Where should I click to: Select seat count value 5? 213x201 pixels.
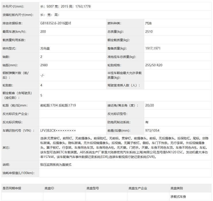pos(41,95)
